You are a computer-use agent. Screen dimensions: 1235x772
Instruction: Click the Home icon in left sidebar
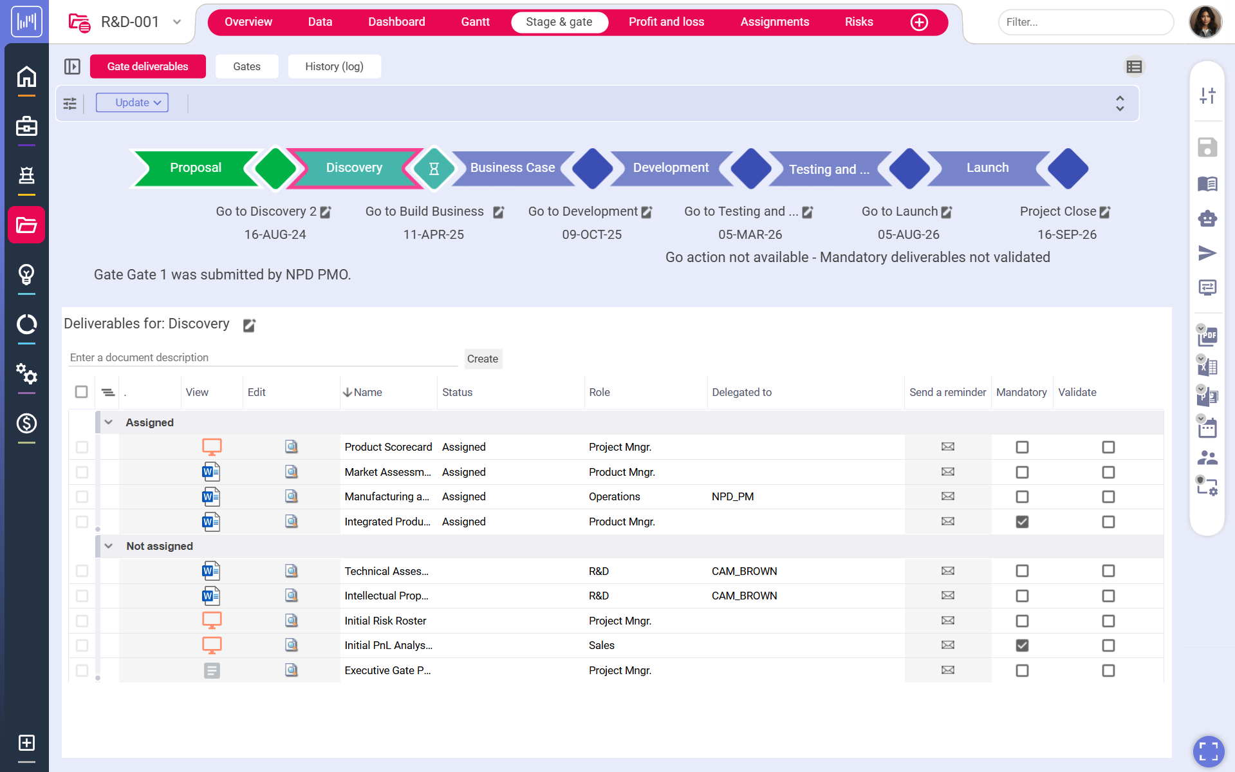[x=26, y=77]
